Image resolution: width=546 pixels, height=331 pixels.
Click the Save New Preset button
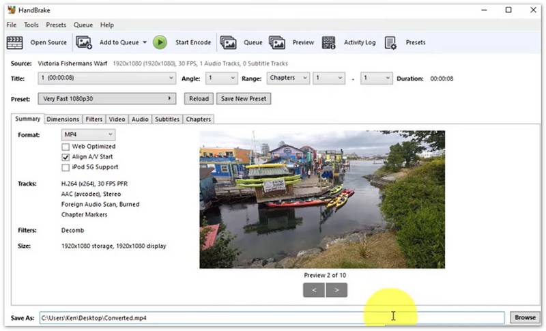coord(244,98)
